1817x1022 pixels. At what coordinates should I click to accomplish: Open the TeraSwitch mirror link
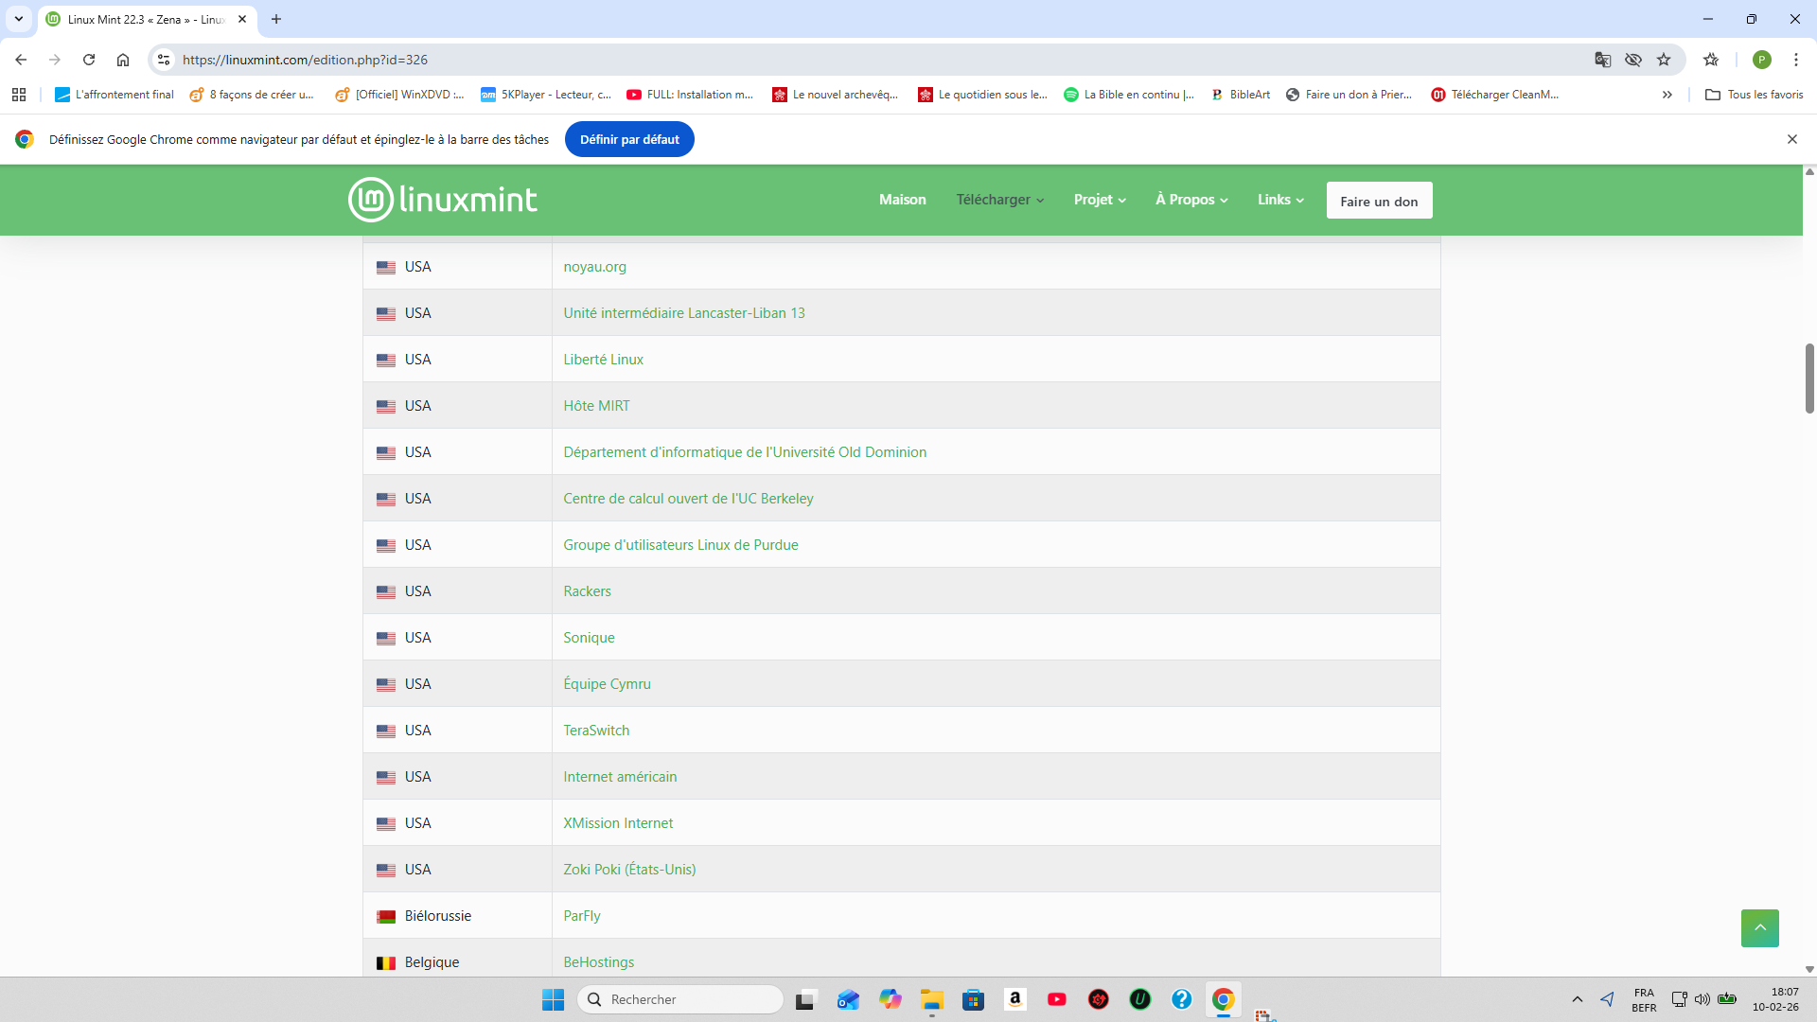tap(596, 731)
